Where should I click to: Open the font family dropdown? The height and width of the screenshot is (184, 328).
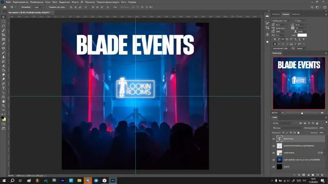coord(282,21)
